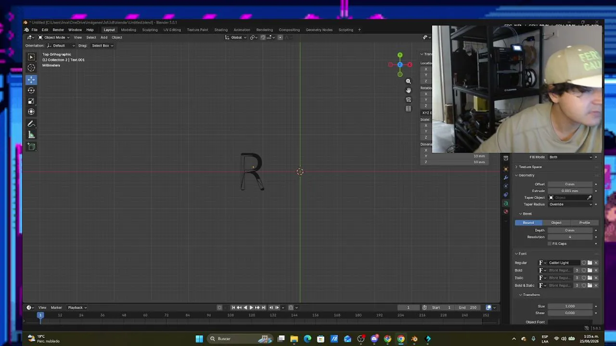Click the green Y axis gizmo ball
The image size is (616, 346).
pyautogui.click(x=400, y=55)
